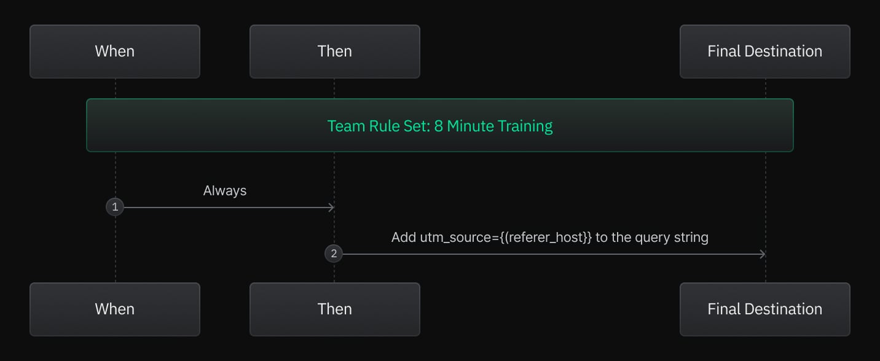Screen dimensions: 880x361
Task: Click the bottom When participant box
Action: click(115, 309)
